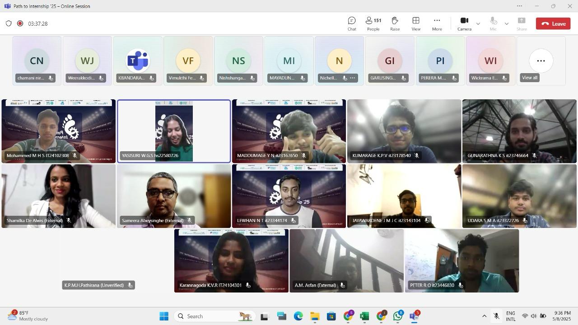Viewport: 578px width, 325px height.
Task: Click the recording indicator icon
Action: [x=20, y=23]
